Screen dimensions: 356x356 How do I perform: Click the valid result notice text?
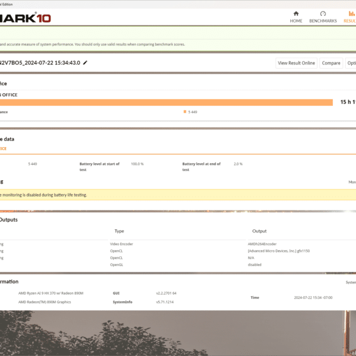[92, 44]
